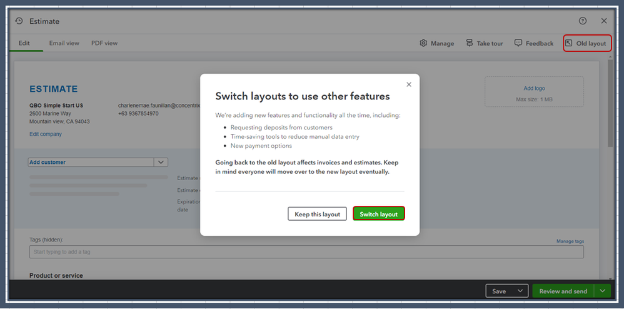Click the Manage gear icon
Viewport: 624px width, 309px height.
[x=423, y=43]
